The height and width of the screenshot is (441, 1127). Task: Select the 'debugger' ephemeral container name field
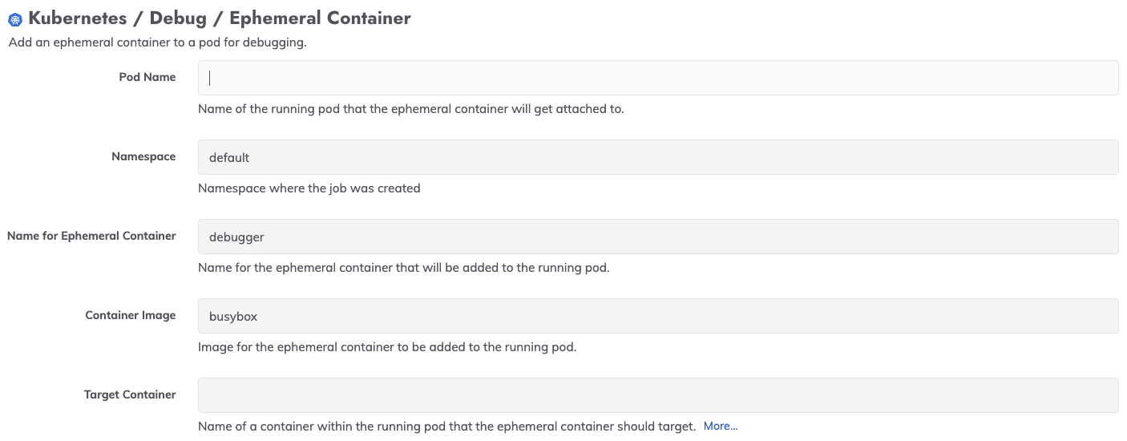pos(658,237)
